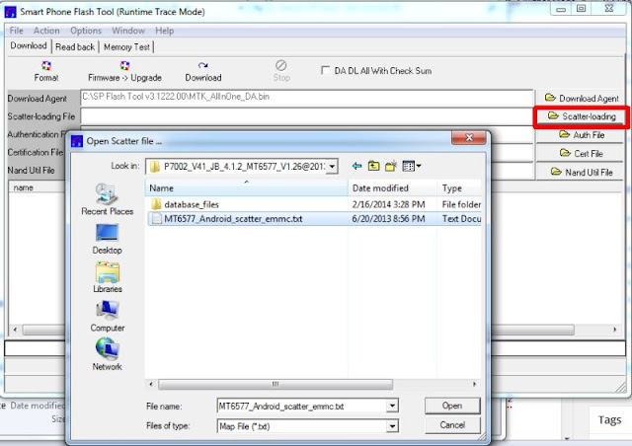Screen dimensions: 632x446
Task: Click the Cert File button
Action: 581,154
